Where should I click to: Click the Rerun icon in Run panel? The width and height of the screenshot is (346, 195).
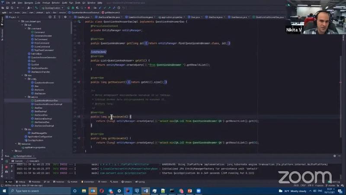click(6, 161)
